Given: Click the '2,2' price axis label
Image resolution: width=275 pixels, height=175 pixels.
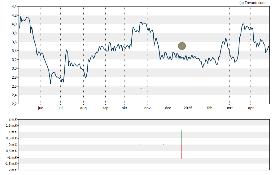Looking at the screenshot, I should 14,104.
